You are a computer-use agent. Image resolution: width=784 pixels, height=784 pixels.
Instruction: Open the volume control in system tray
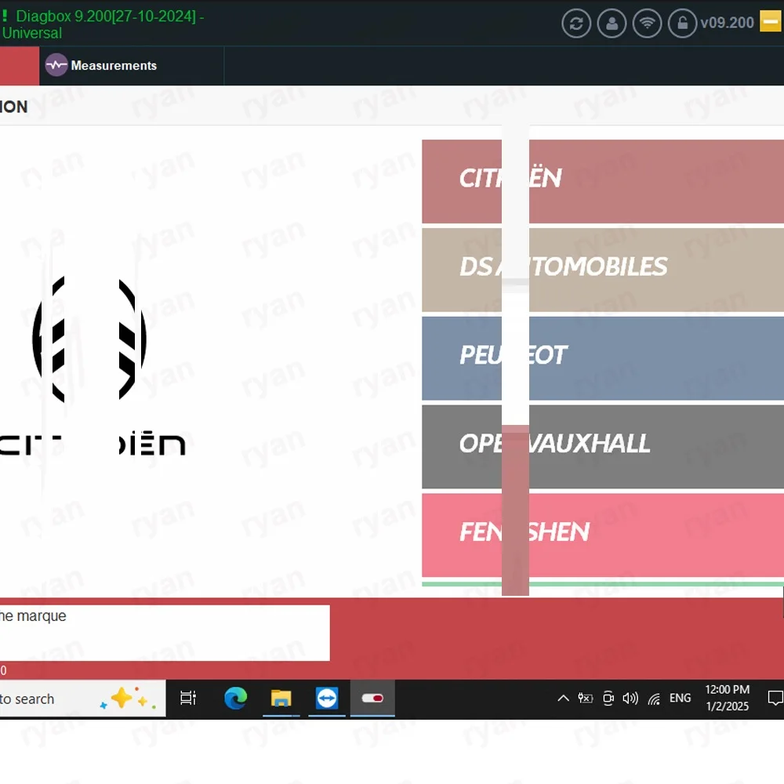click(x=630, y=699)
